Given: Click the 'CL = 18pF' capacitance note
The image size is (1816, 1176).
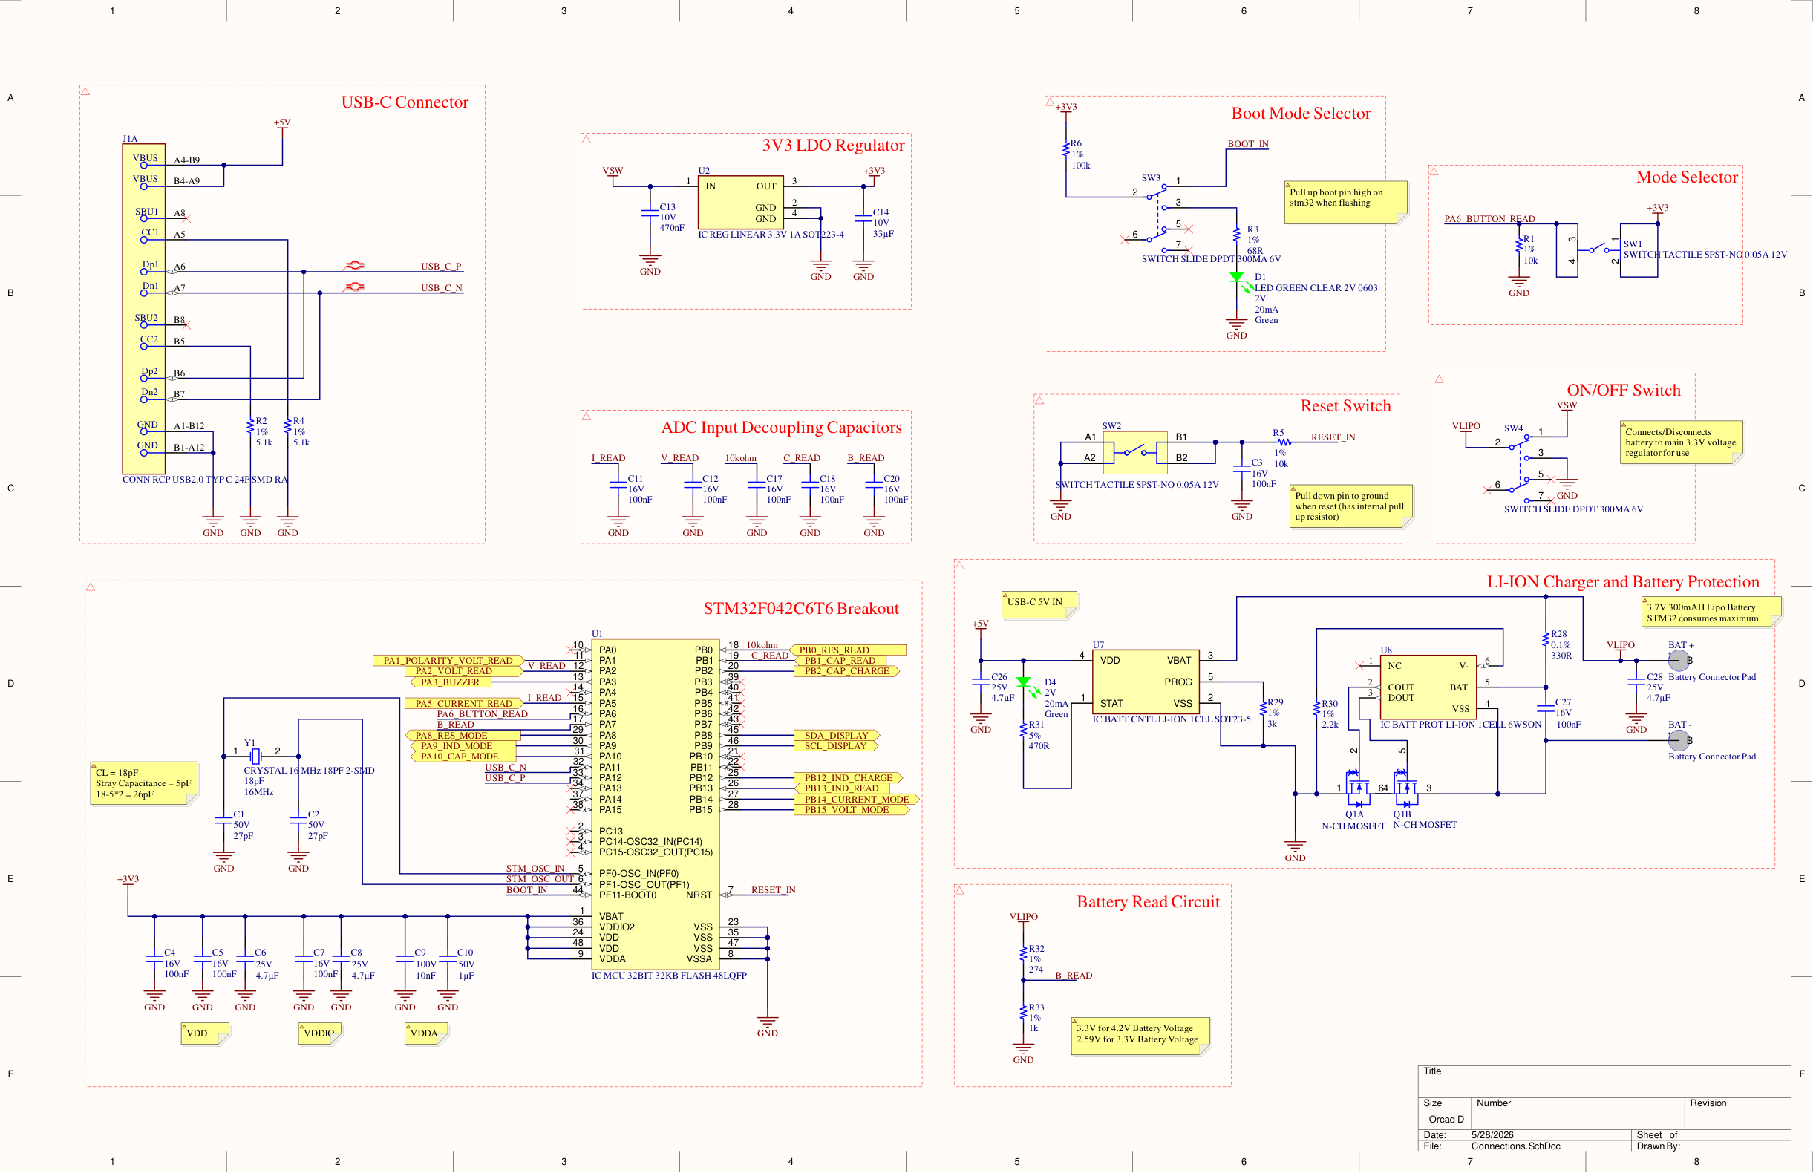Looking at the screenshot, I should pos(143,784).
